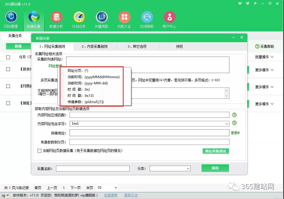Image resolution: width=284 pixels, height=199 pixels.
Task: Open 功能大全 grid icon
Action: [x=124, y=20]
